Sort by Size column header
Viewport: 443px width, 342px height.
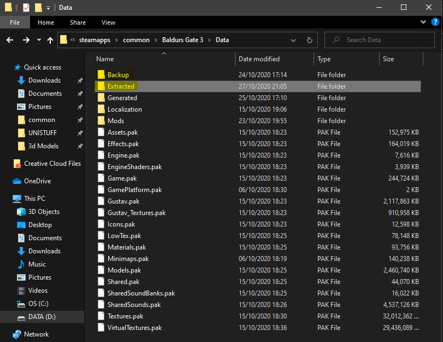[388, 59]
